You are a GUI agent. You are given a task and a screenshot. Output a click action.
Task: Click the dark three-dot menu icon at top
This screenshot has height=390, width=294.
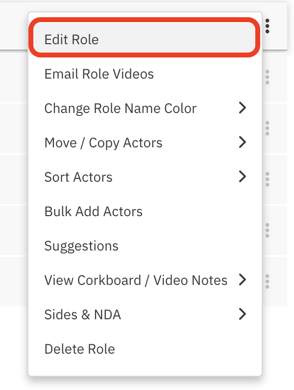[x=267, y=26]
